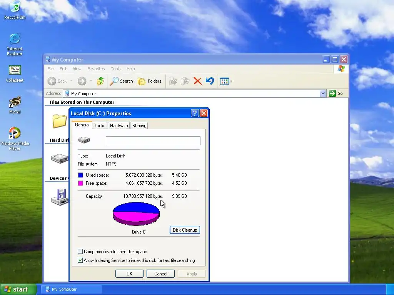394x295 pixels.
Task: Enable Compress drive to save disk space
Action: [80, 251]
